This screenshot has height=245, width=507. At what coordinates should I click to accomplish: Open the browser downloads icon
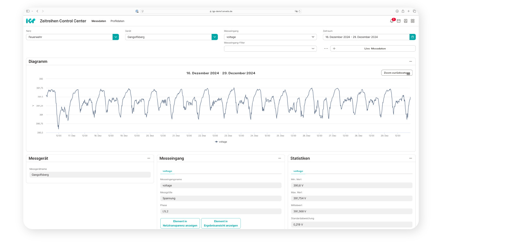click(397, 11)
